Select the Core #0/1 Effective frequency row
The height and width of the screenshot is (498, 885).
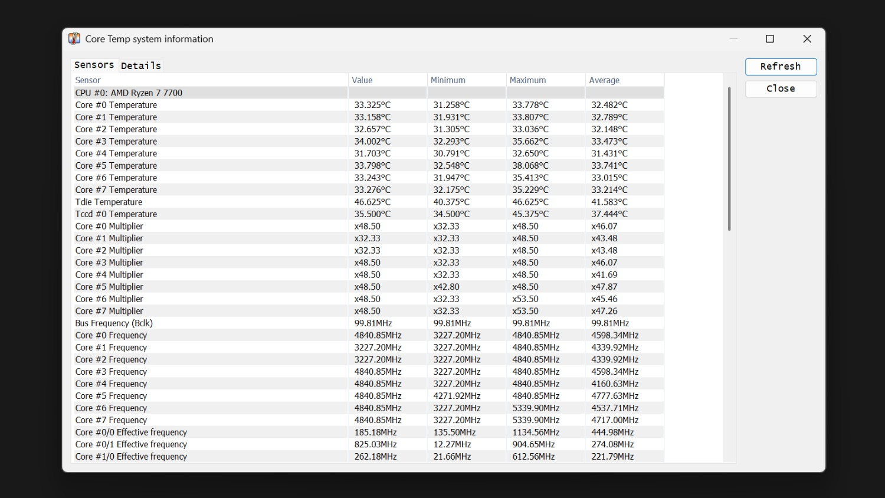tap(368, 444)
